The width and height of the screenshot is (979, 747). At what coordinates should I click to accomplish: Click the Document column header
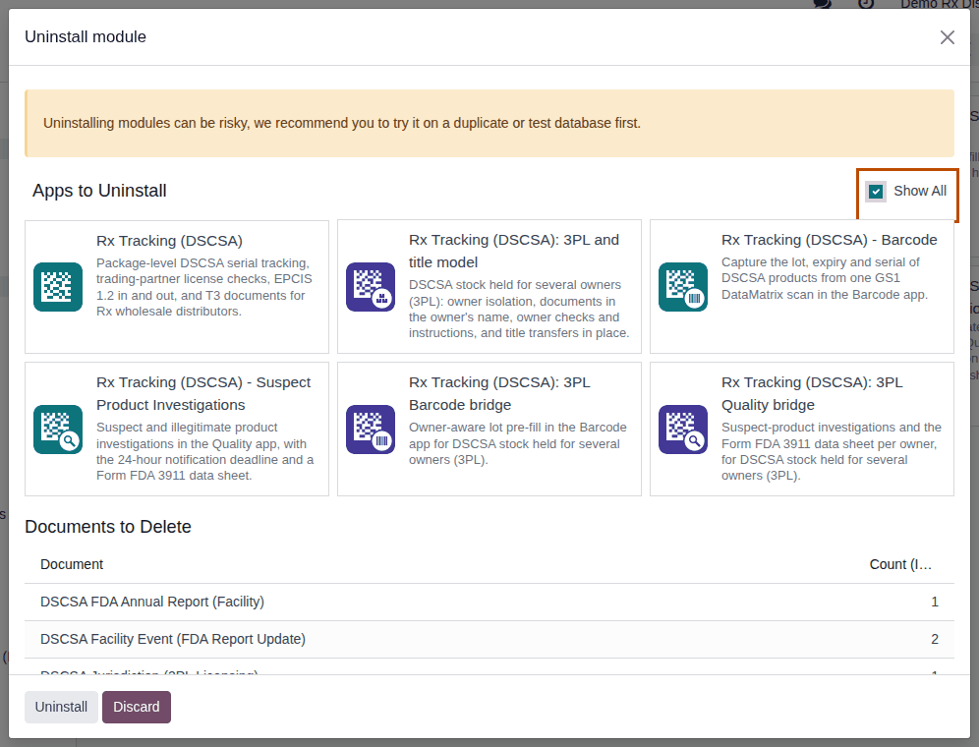[x=72, y=564]
